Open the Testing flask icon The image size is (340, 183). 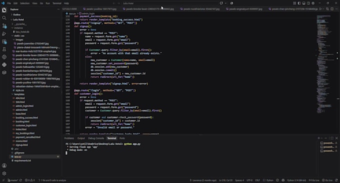click(x=4, y=49)
